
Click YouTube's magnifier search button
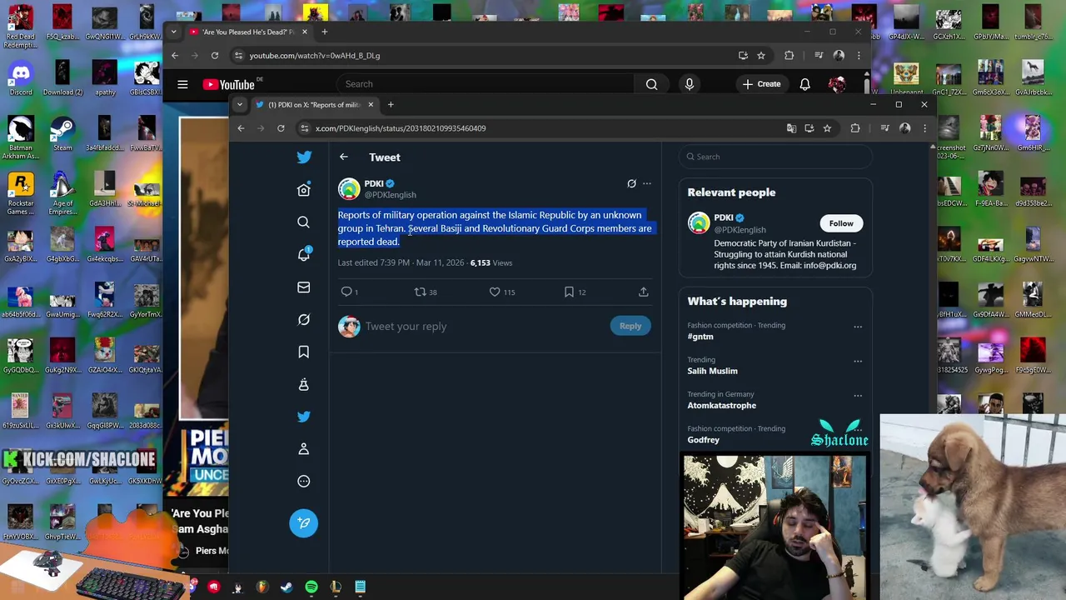tap(652, 84)
